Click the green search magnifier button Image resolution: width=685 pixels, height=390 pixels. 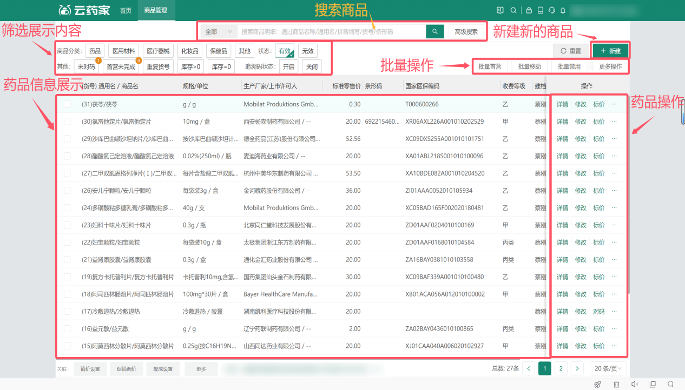point(435,32)
